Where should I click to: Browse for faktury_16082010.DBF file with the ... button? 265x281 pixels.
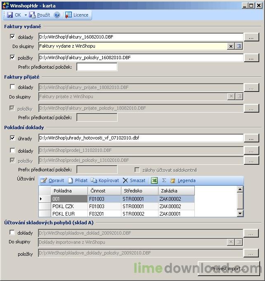[251, 37]
